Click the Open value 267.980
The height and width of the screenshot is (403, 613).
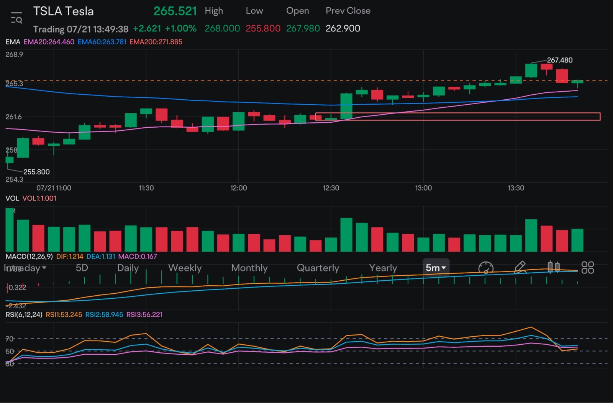[x=303, y=28]
